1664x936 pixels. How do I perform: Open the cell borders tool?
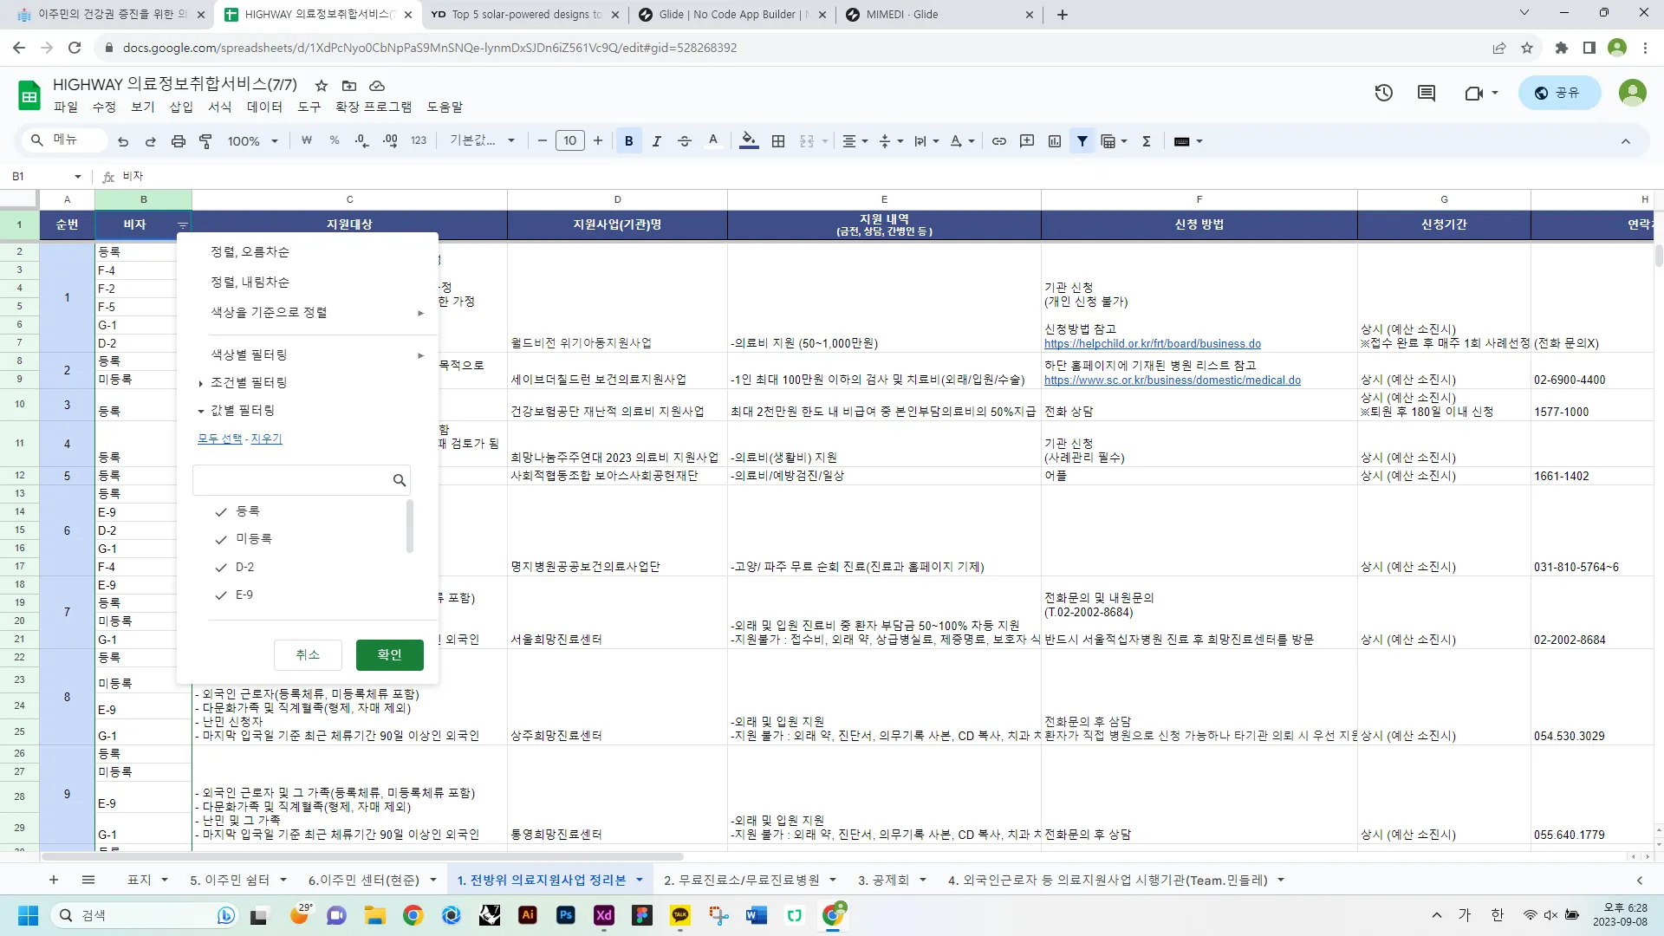coord(778,141)
